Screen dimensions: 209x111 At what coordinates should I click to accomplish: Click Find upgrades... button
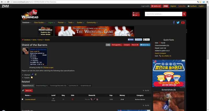(x=117, y=45)
